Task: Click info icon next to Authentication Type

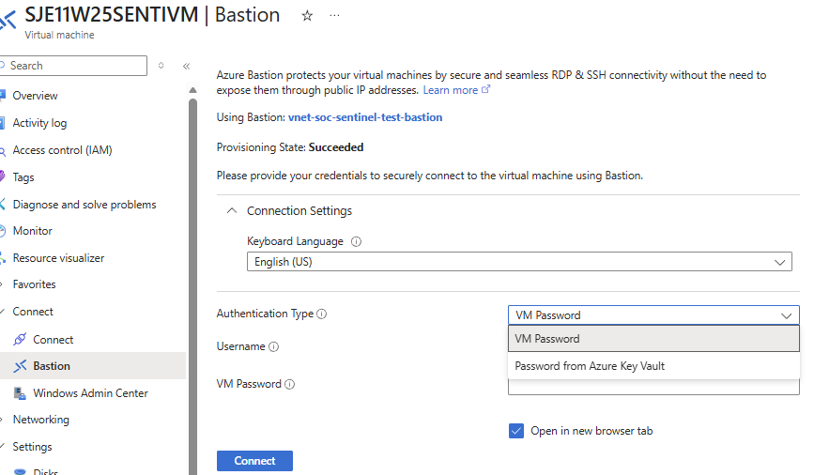Action: pos(322,314)
